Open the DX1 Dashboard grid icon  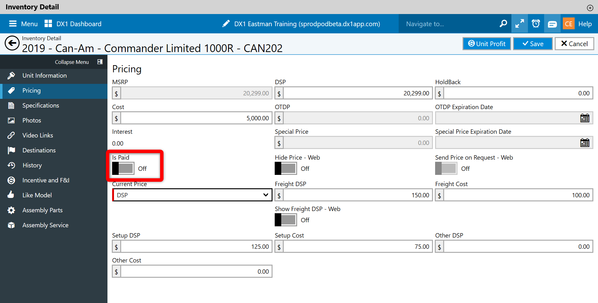(48, 24)
